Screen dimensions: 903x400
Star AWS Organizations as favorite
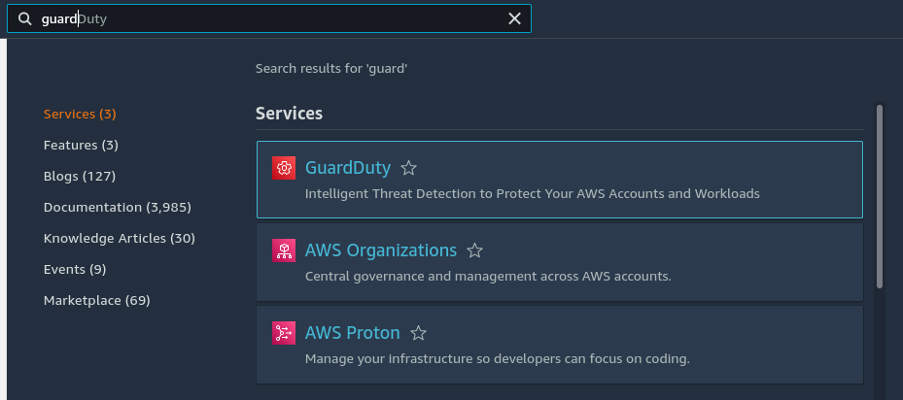tap(474, 250)
